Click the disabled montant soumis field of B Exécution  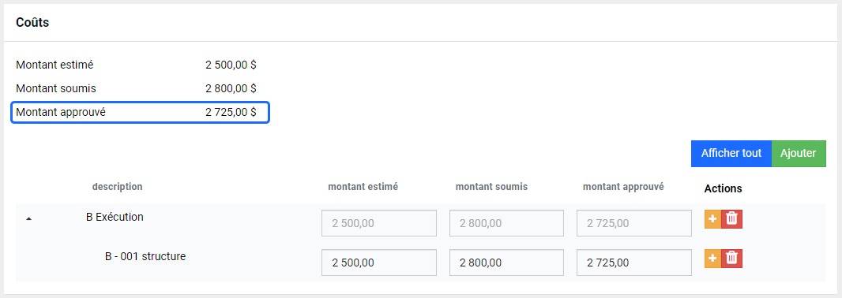(x=506, y=223)
